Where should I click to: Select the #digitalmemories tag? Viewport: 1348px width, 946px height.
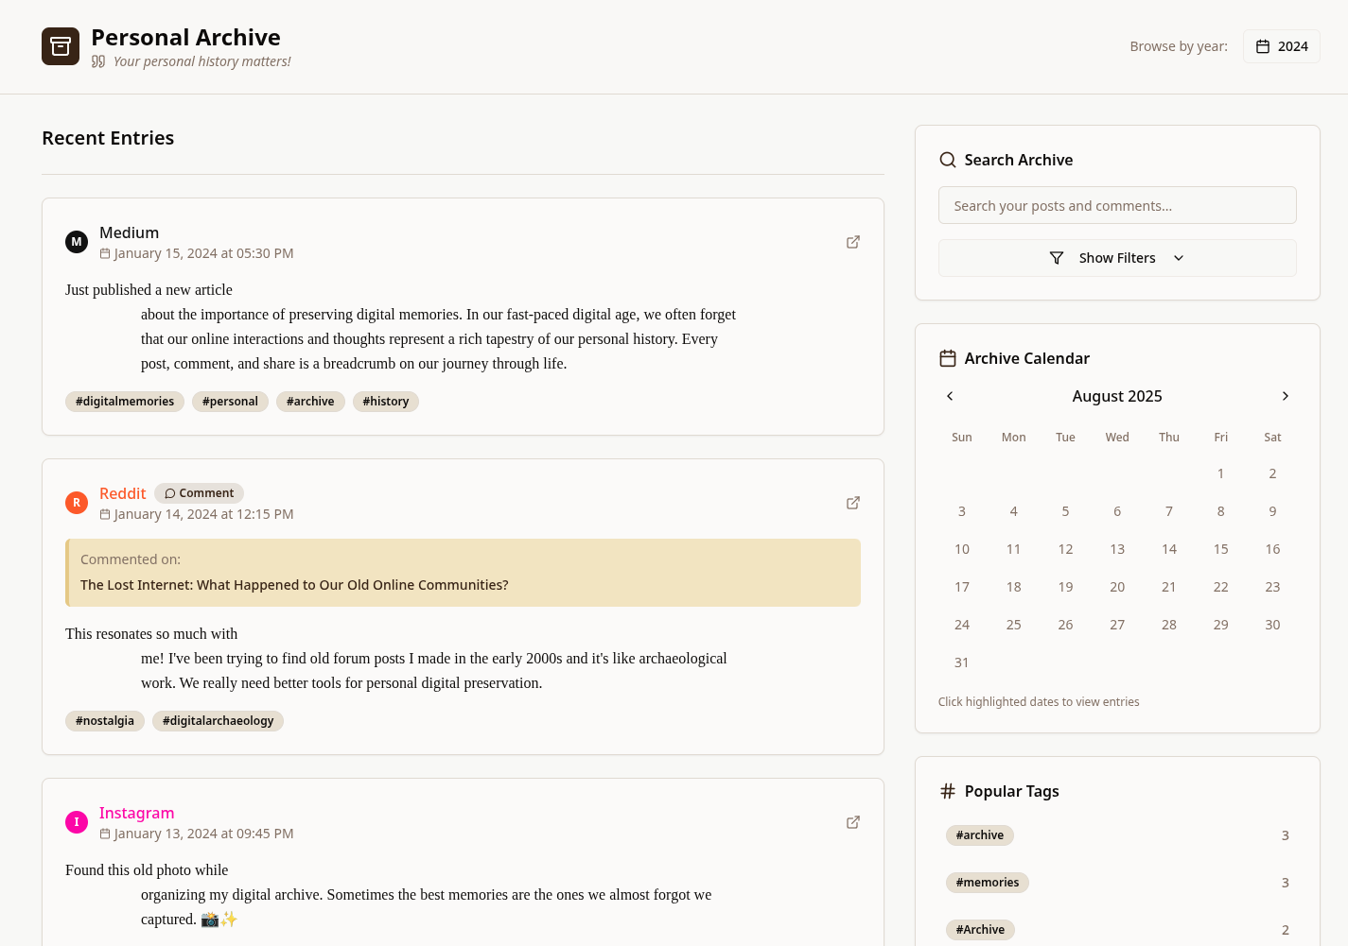[x=125, y=402]
